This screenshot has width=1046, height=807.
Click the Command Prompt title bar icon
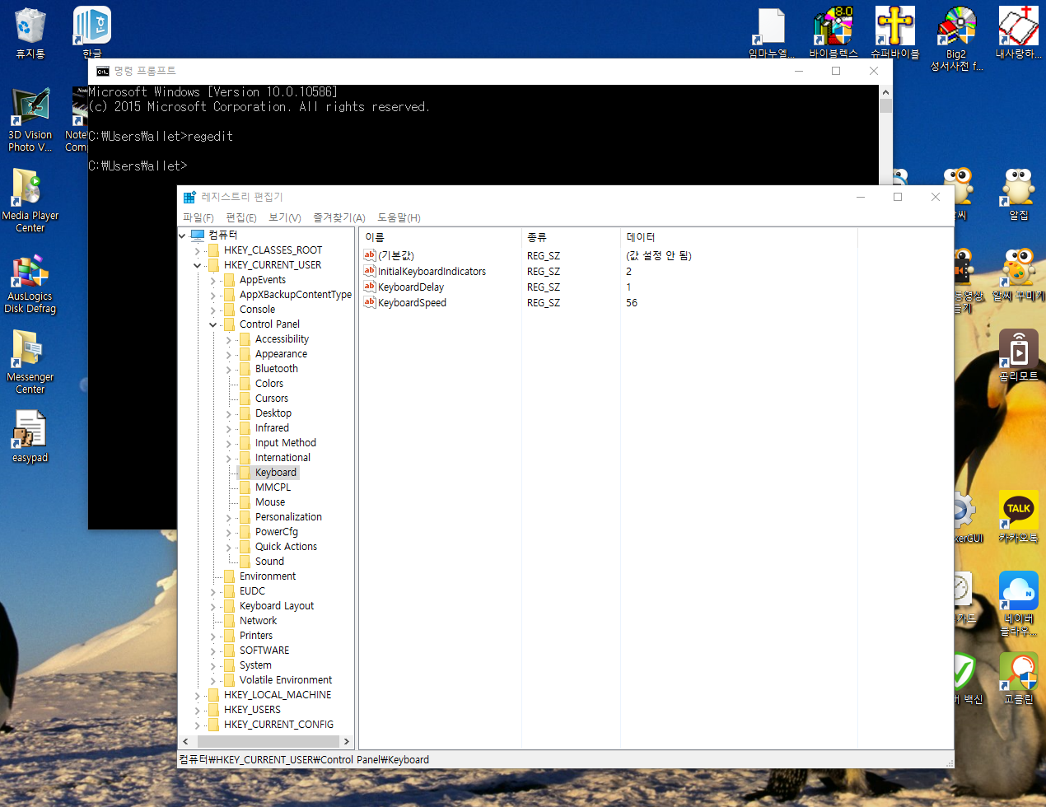coord(103,71)
